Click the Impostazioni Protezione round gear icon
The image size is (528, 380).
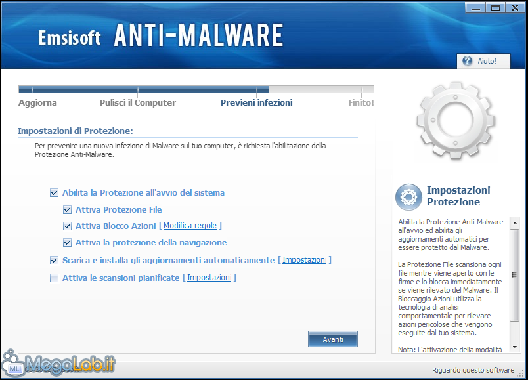(408, 197)
